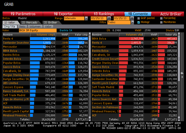The image size is (186, 133).
Task: Select UBS Limited broker row
Action: [45, 83]
